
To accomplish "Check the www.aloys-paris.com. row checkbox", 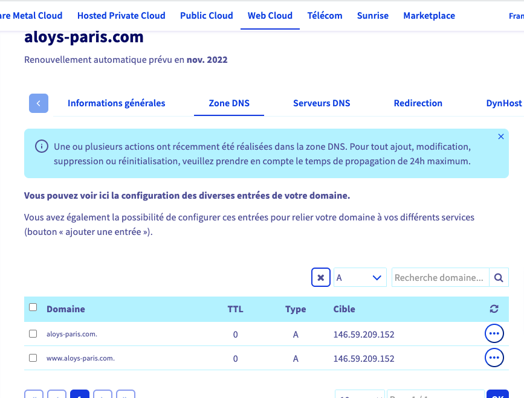I will [x=33, y=358].
